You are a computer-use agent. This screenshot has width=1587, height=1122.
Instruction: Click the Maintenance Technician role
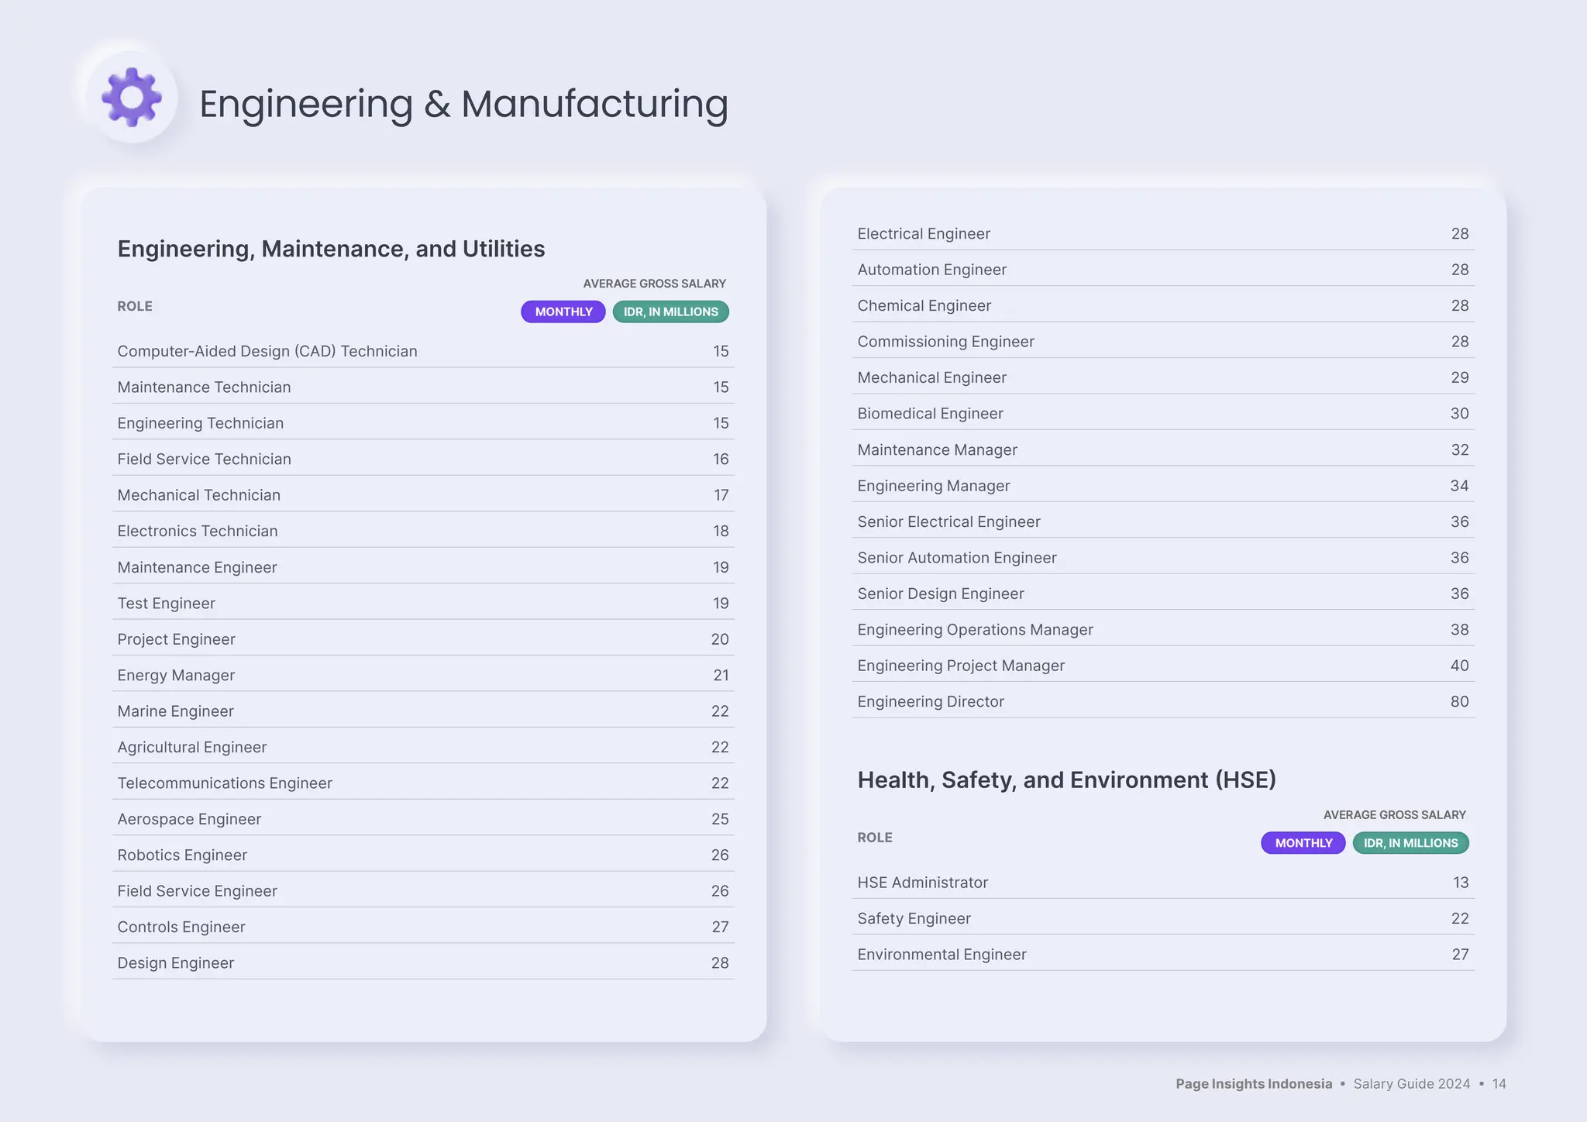(x=205, y=387)
